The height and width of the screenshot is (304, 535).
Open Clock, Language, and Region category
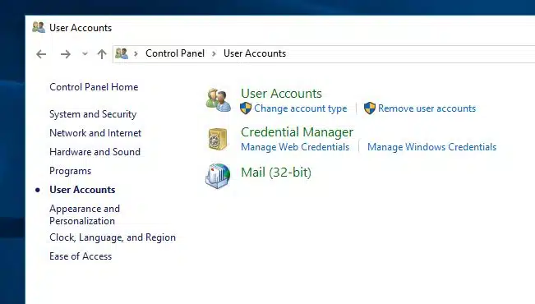[113, 237]
